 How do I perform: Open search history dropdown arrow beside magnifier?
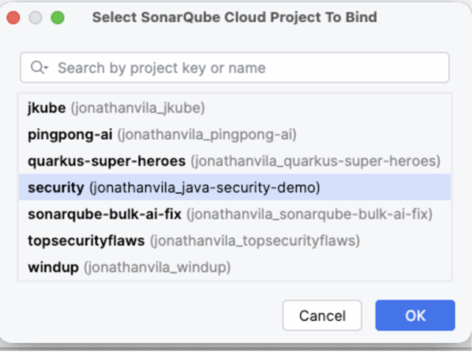point(46,68)
